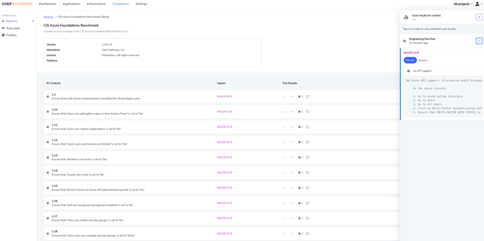Click status icon of control 1.17 row
Screen dimensions: 484x241
(x=48, y=218)
